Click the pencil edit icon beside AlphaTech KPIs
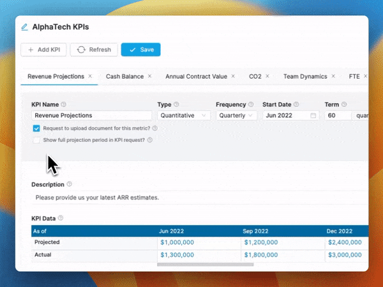 pos(25,27)
